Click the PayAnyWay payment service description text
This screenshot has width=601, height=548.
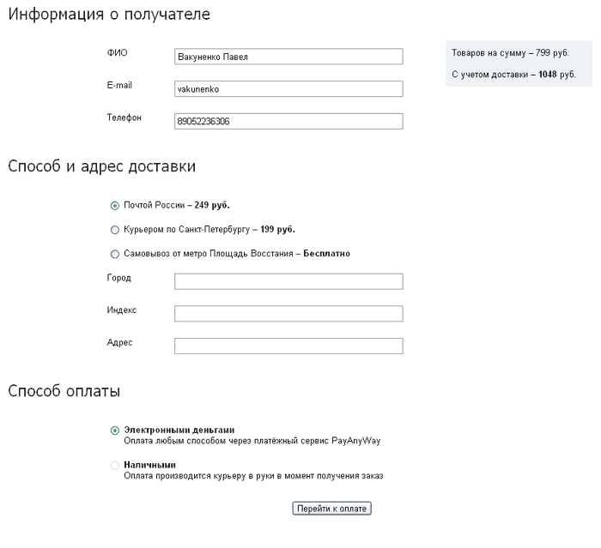pos(252,441)
